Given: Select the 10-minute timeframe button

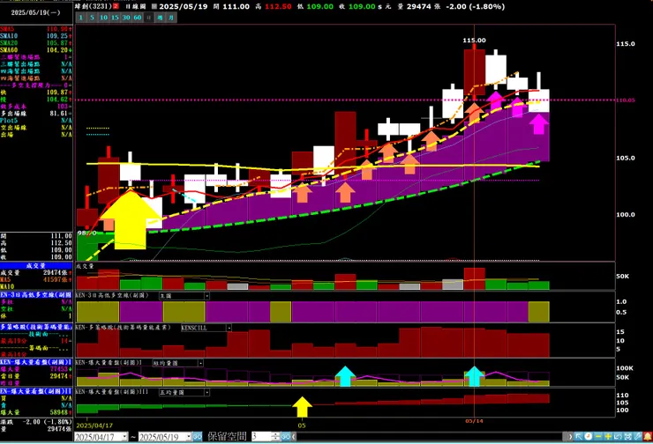Looking at the screenshot, I should (103, 18).
